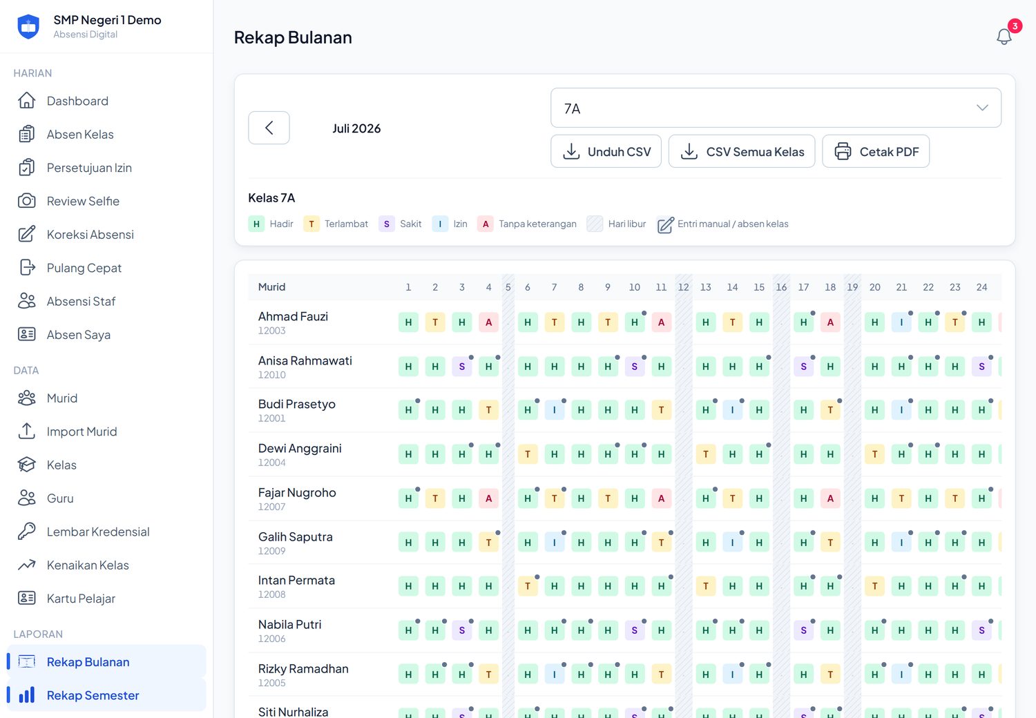
Task: Expand class selector using the chevron arrow
Action: [982, 108]
